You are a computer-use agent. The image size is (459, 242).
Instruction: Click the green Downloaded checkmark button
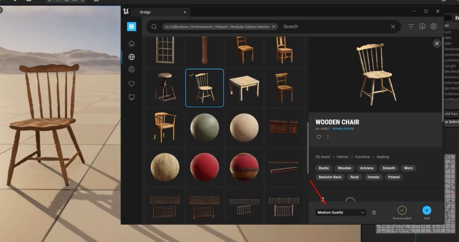(x=402, y=210)
